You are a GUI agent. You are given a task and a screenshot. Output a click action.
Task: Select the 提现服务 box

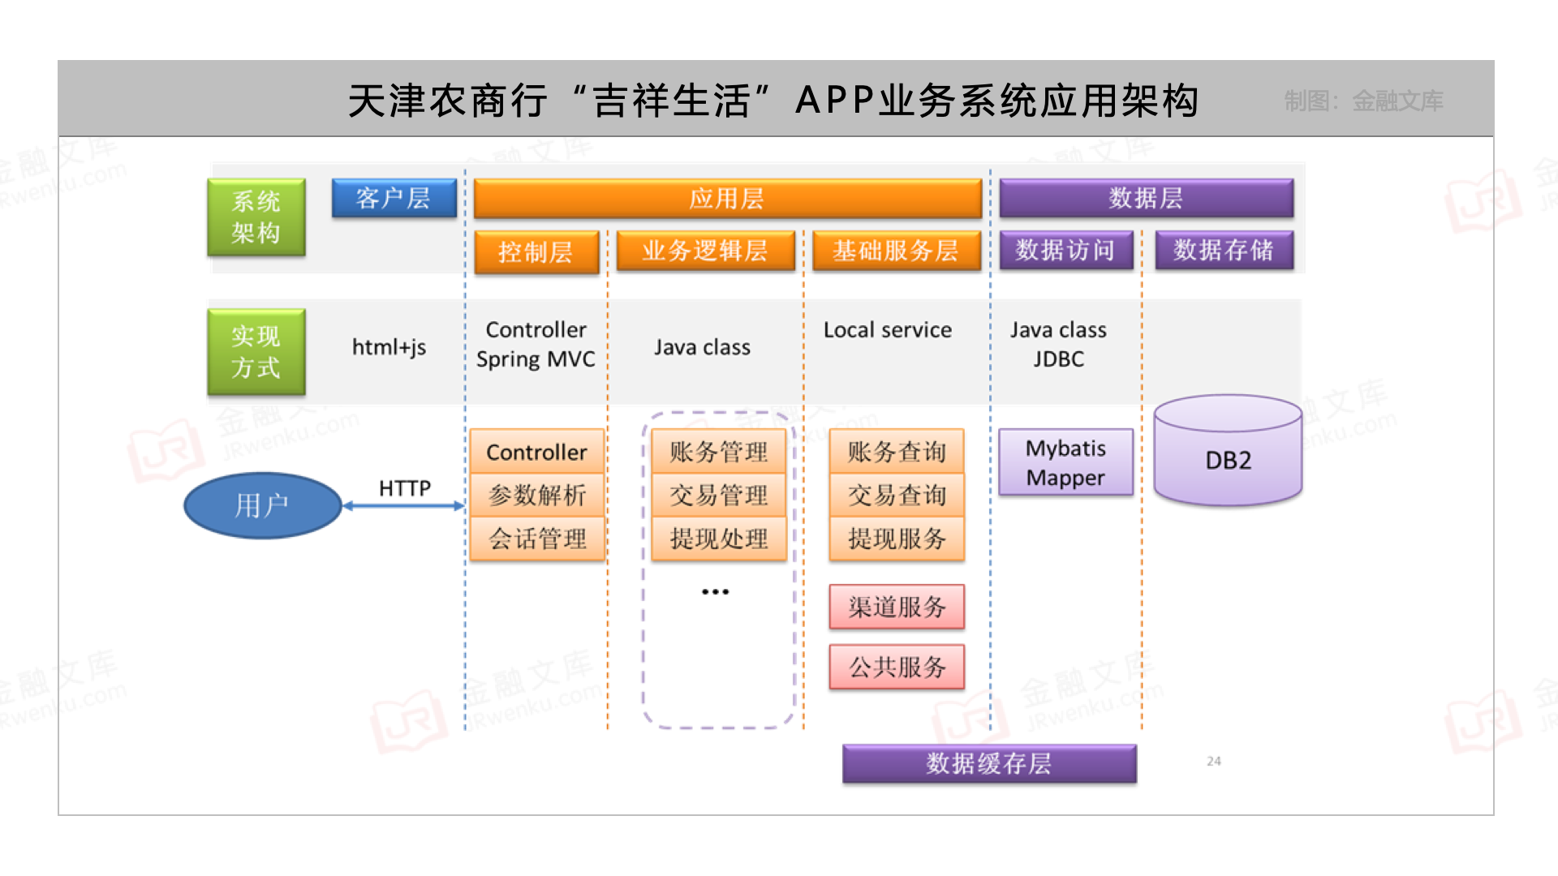[897, 539]
